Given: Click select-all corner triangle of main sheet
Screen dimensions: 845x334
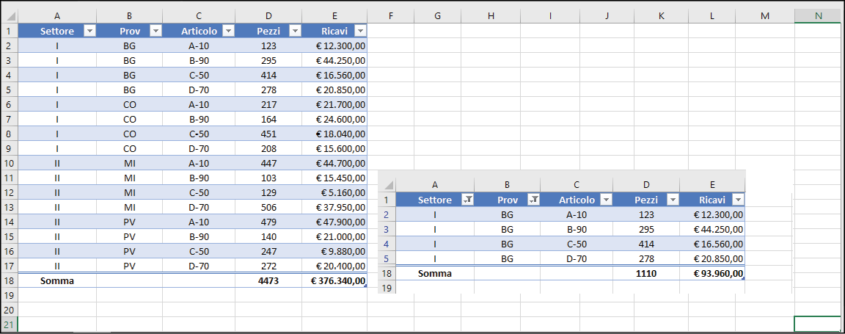Looking at the screenshot, I should pos(10,16).
